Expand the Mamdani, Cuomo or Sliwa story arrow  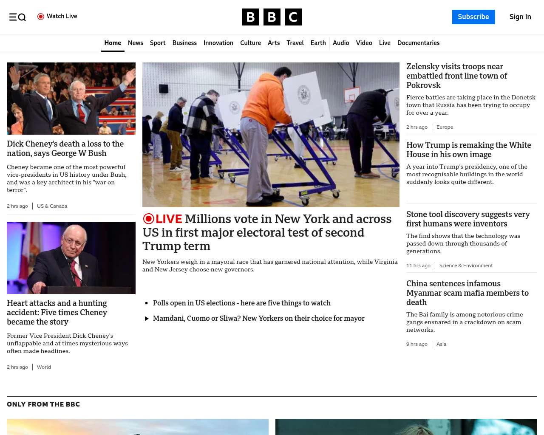point(147,319)
